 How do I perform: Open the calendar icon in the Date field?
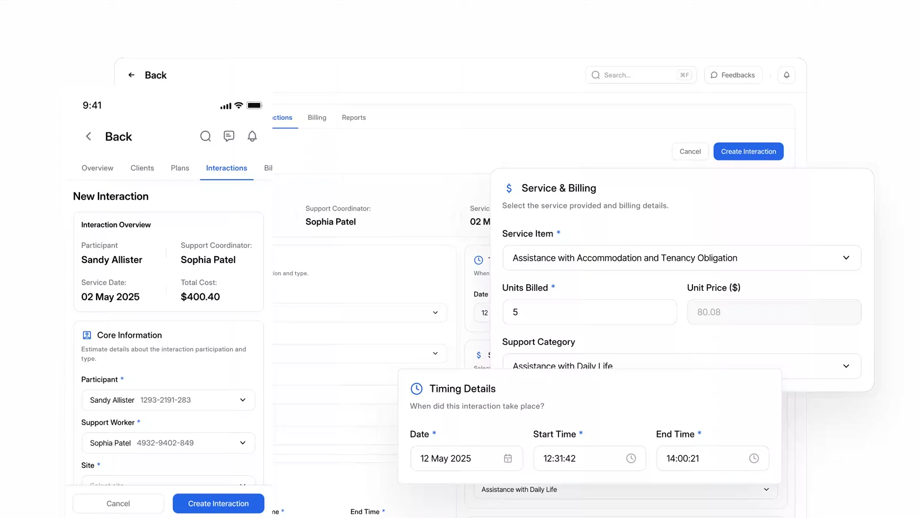pyautogui.click(x=508, y=459)
